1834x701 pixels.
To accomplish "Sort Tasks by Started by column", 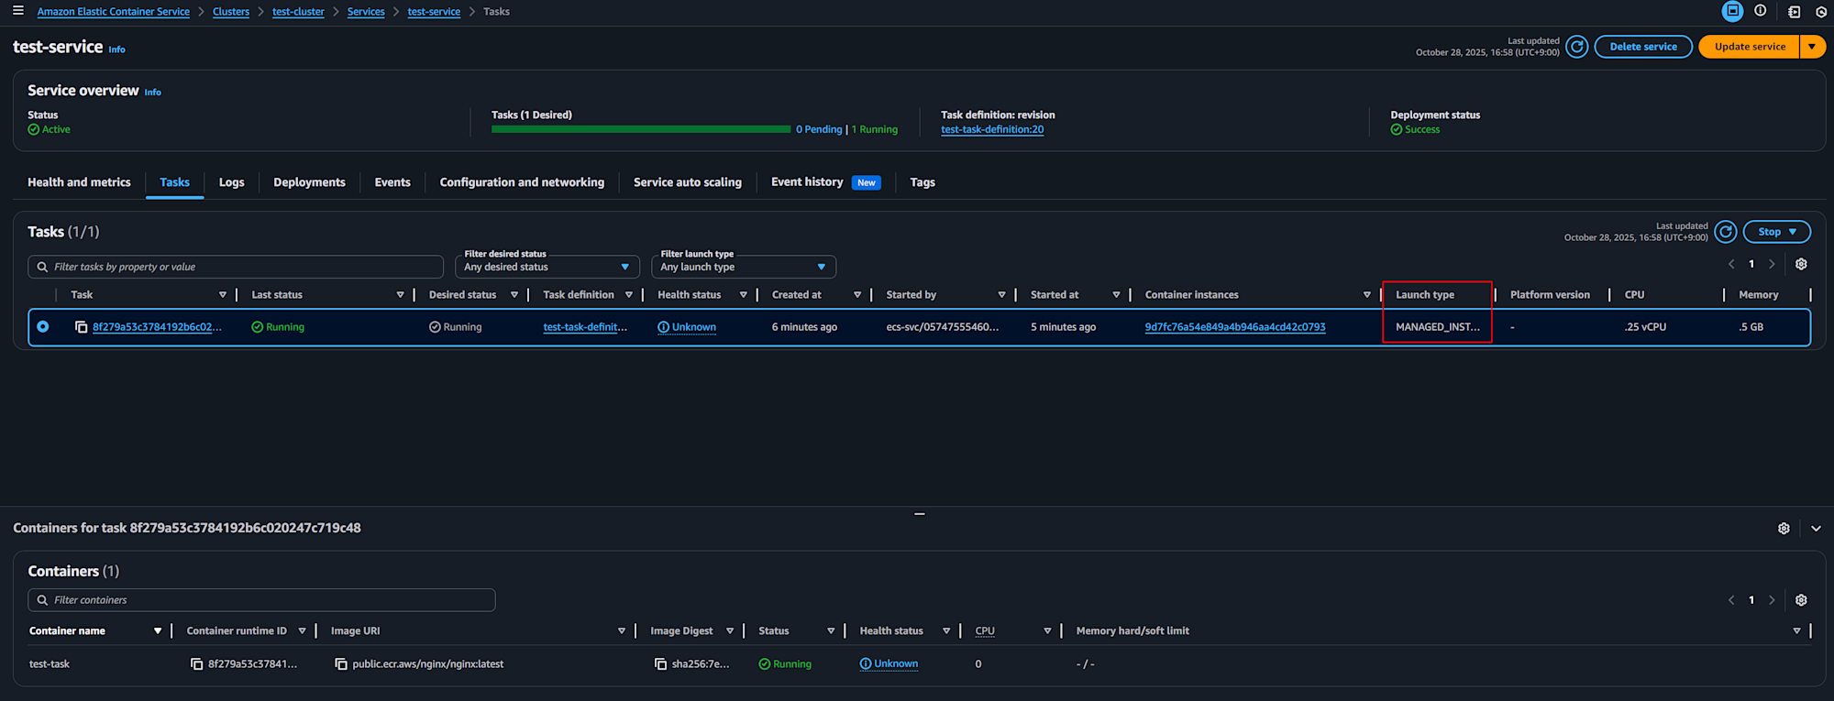I will (1001, 295).
